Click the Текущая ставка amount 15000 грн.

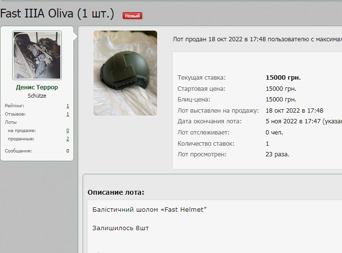point(283,78)
